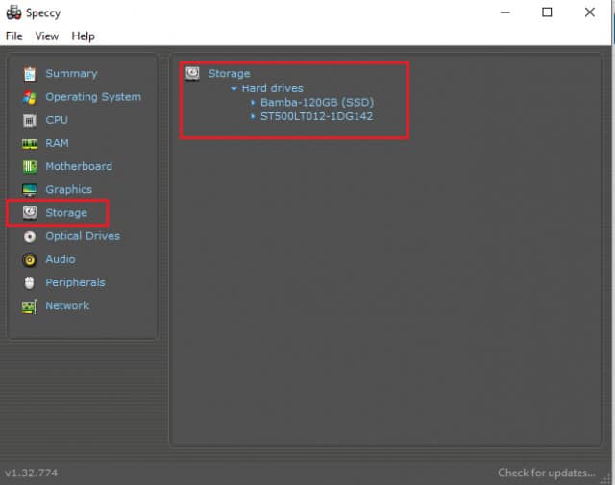This screenshot has width=615, height=485.
Task: Click the Peripherals mouse icon
Action: point(29,282)
